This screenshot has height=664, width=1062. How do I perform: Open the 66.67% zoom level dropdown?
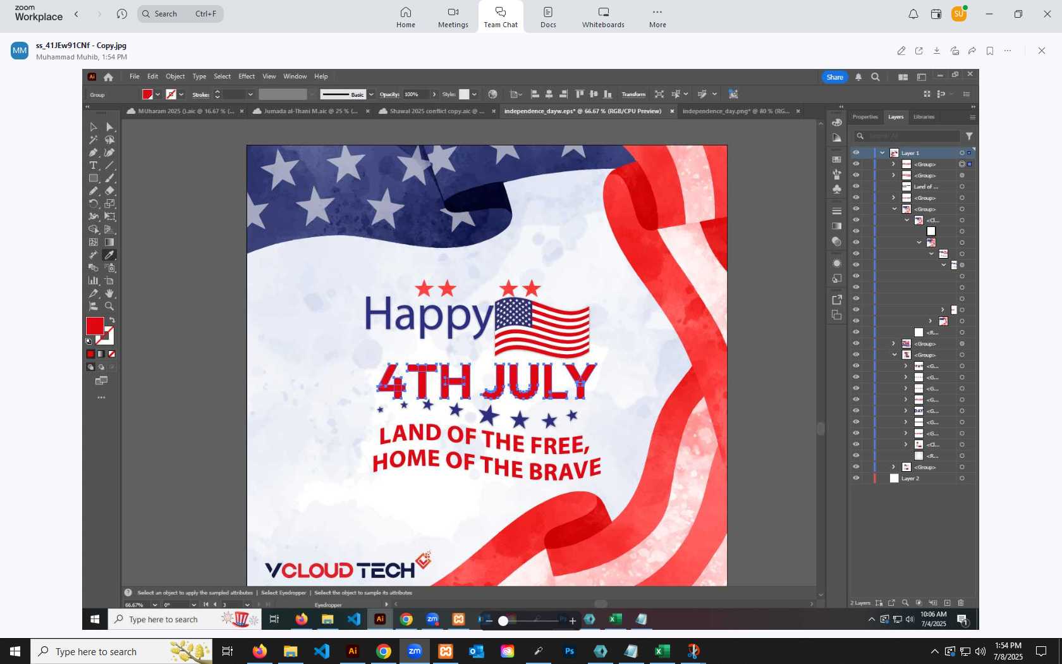pos(155,605)
